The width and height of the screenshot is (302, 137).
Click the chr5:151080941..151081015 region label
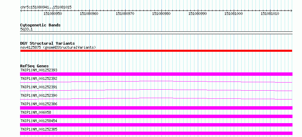[46, 7]
